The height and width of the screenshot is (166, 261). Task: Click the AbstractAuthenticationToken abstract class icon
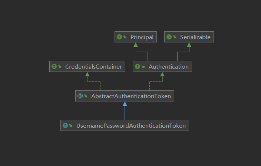click(x=80, y=96)
